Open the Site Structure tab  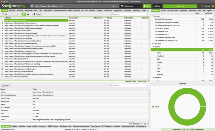coord(173,10)
